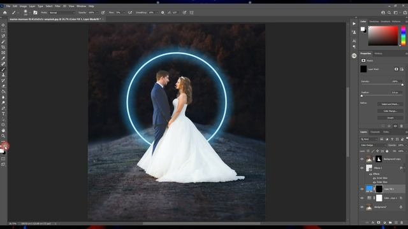The image size is (408, 229).
Task: Select the Brush tool in the toolbar
Action: tap(3, 69)
